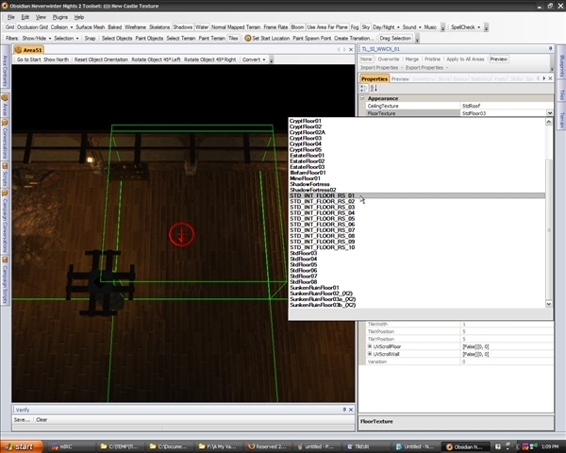Click the categorized sort icon in Properties
Image resolution: width=566 pixels, height=453 pixels.
[364, 89]
